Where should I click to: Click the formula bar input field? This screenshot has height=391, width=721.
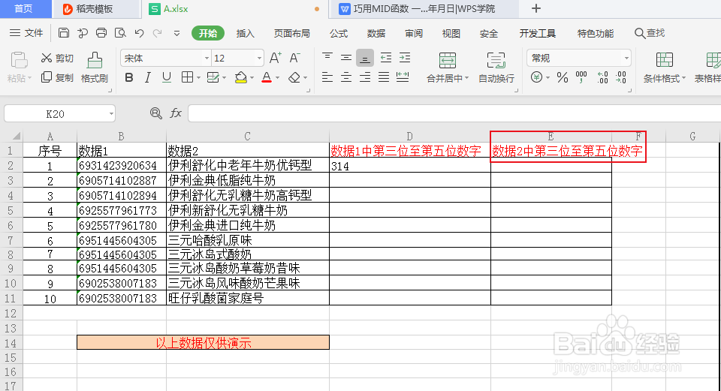click(454, 113)
